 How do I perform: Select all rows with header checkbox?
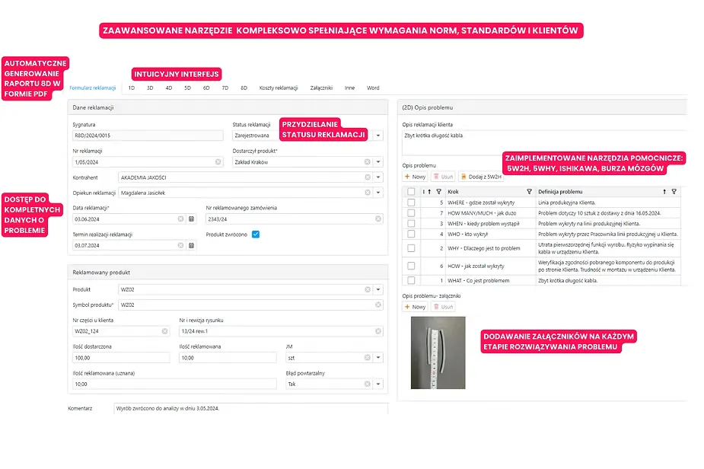click(411, 191)
